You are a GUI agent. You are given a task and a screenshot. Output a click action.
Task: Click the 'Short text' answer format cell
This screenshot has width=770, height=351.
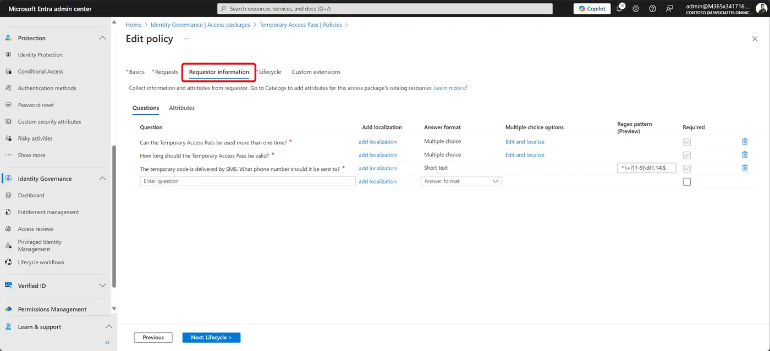coord(436,168)
